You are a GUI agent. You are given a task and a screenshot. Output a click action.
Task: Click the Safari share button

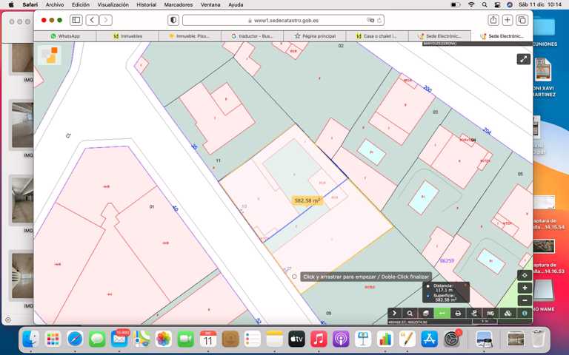tap(493, 20)
